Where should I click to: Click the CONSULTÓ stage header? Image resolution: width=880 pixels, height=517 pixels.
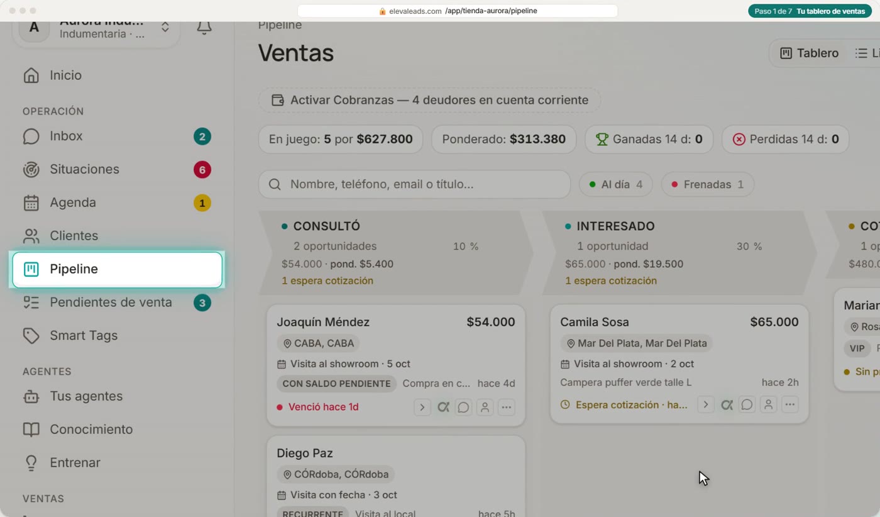(x=396, y=253)
